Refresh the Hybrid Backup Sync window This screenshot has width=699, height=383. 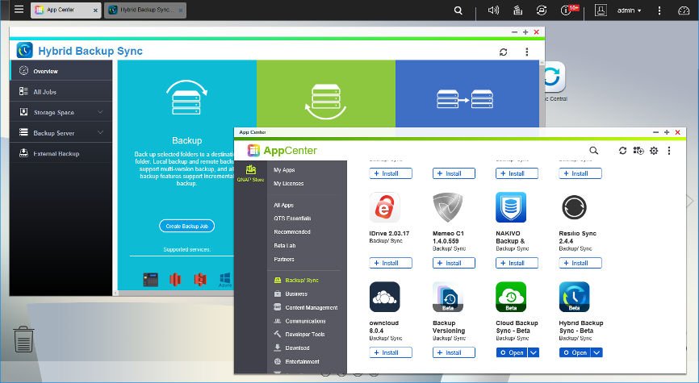(x=504, y=52)
